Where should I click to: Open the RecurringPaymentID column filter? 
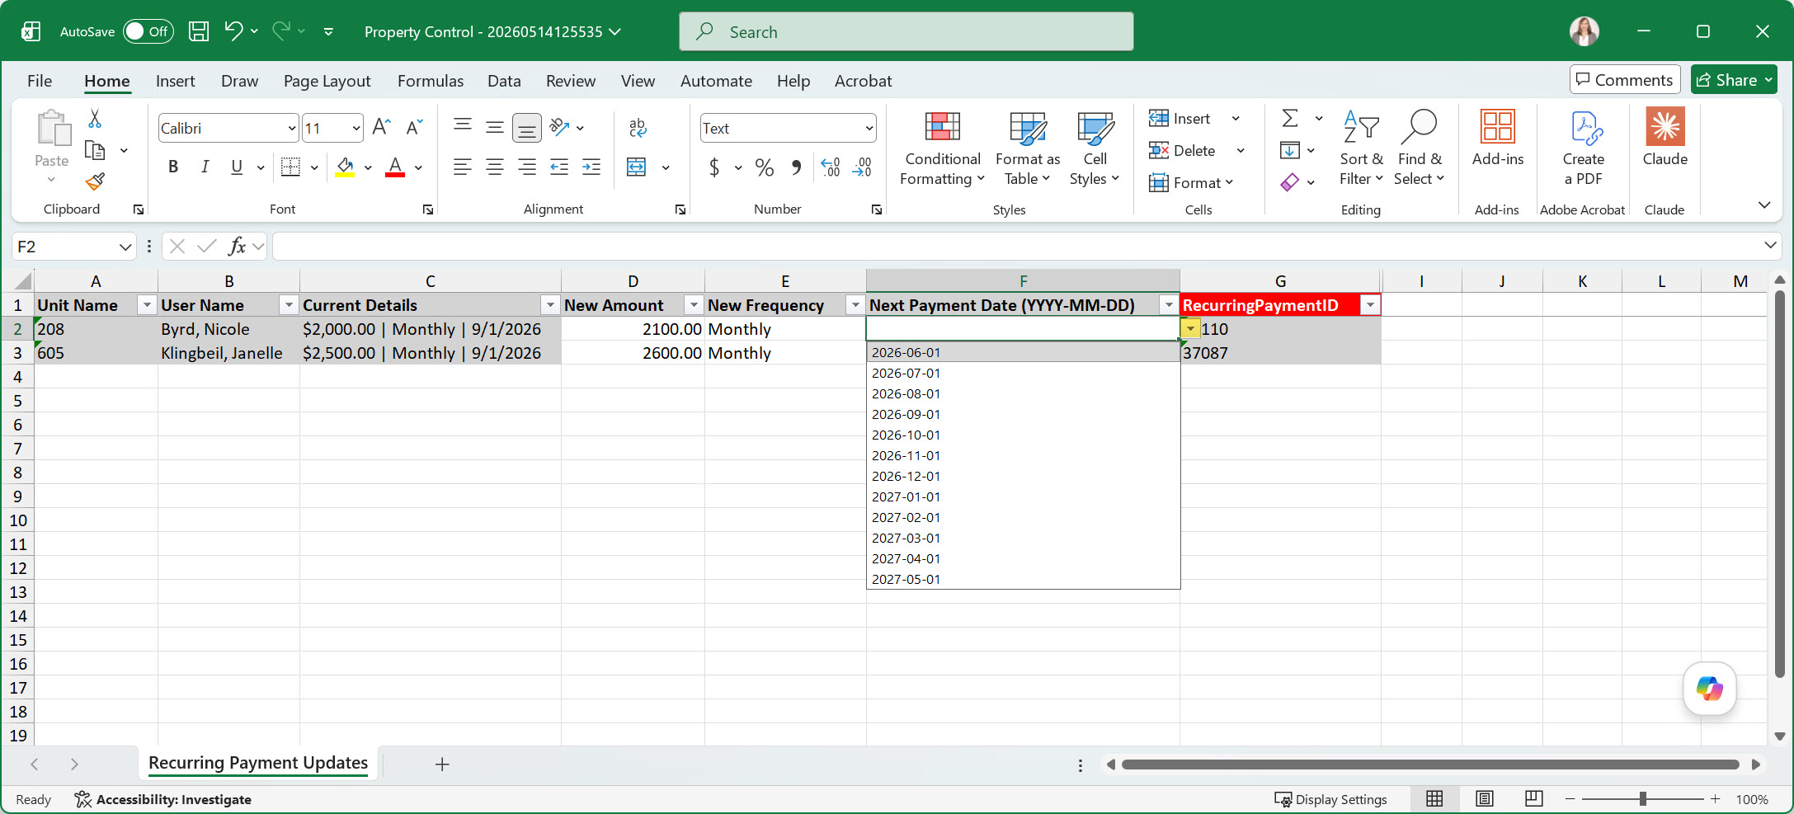(x=1370, y=305)
